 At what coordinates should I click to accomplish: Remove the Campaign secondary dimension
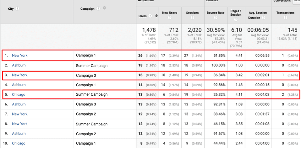pyautogui.click(x=105, y=8)
